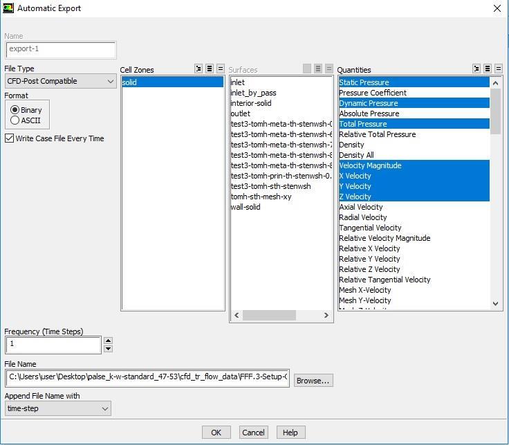The image size is (509, 445).
Task: Open the Help button
Action: click(x=290, y=433)
